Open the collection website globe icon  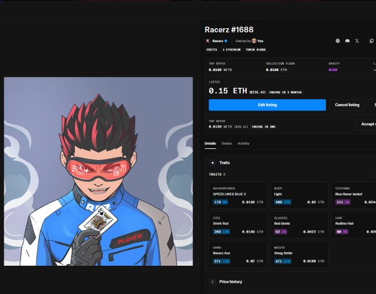338,41
